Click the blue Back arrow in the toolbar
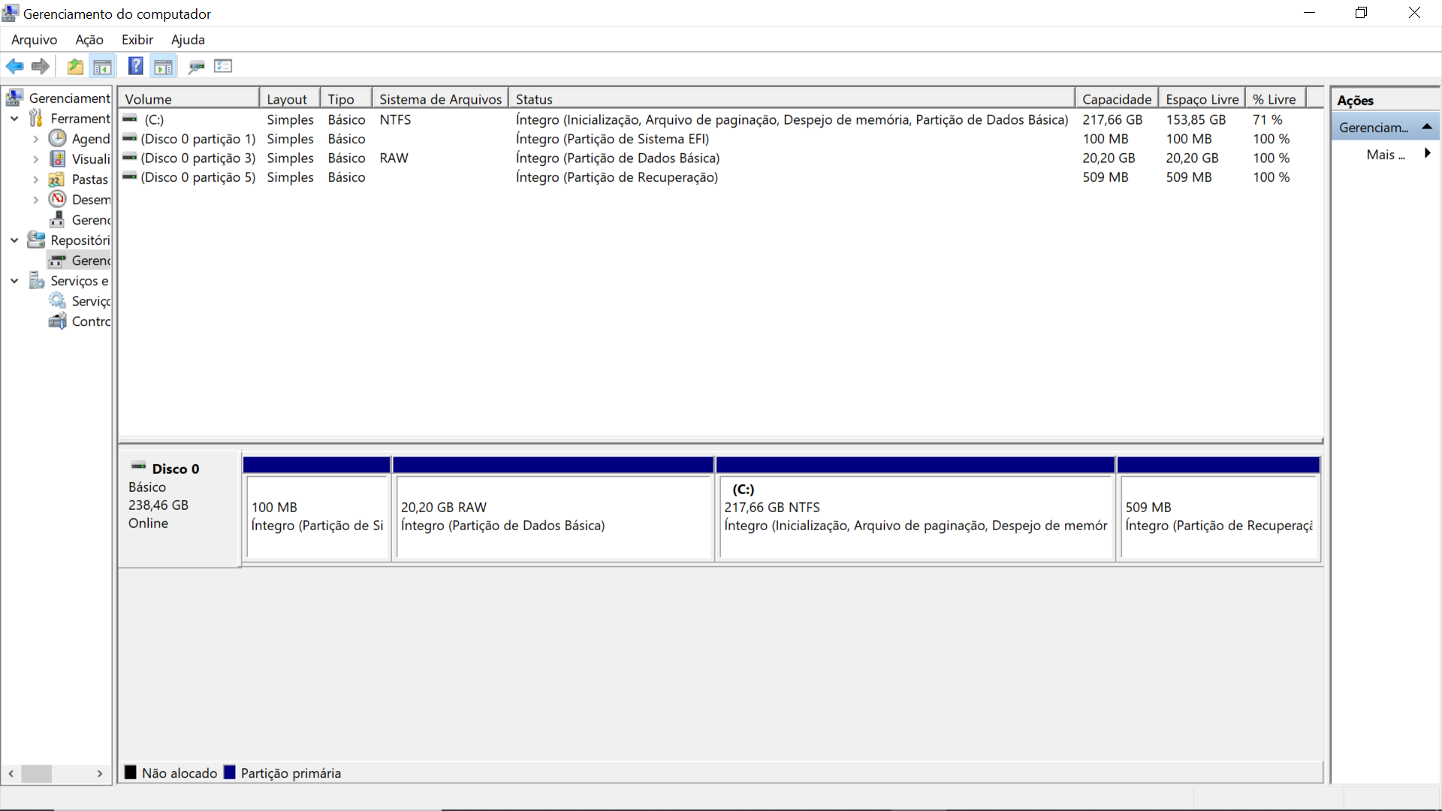Image resolution: width=1442 pixels, height=811 pixels. tap(15, 66)
